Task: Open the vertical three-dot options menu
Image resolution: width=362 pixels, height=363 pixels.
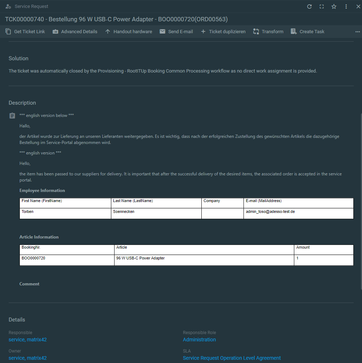Action: 346,6
